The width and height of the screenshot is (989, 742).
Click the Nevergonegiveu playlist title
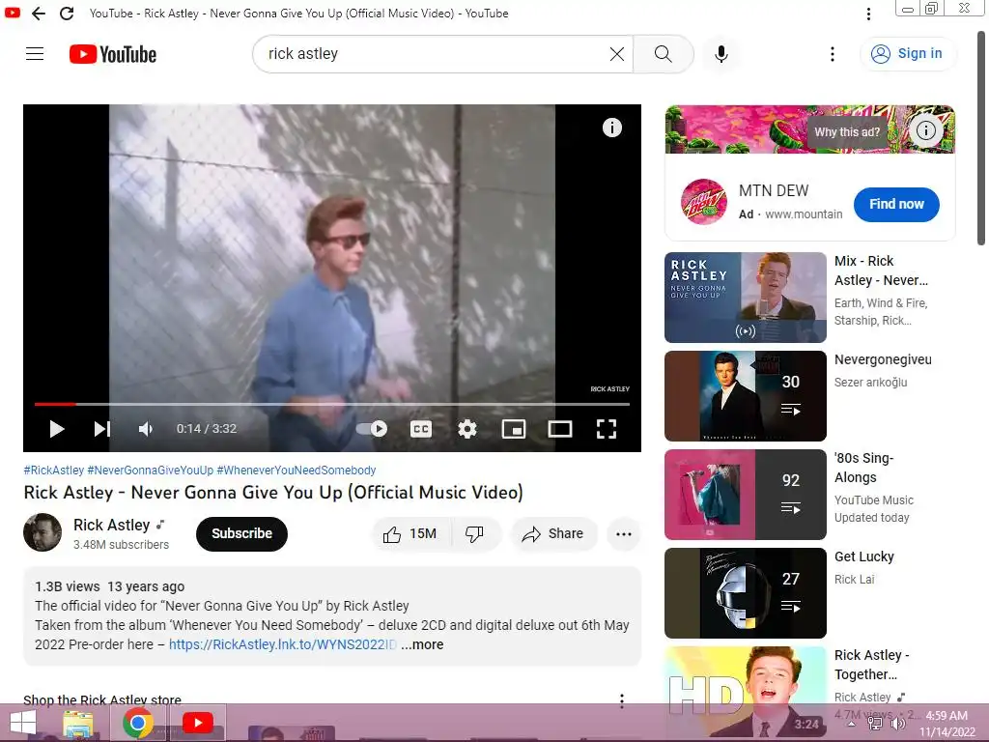tap(883, 359)
